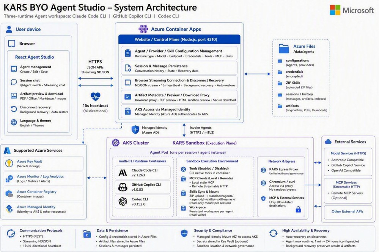Click the Azure Container Registry icon

(9, 194)
